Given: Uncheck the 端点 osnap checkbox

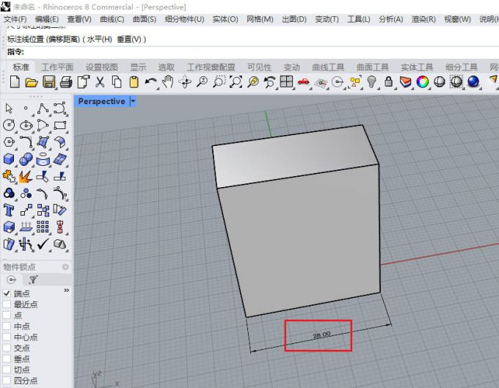Looking at the screenshot, I should tap(7, 293).
